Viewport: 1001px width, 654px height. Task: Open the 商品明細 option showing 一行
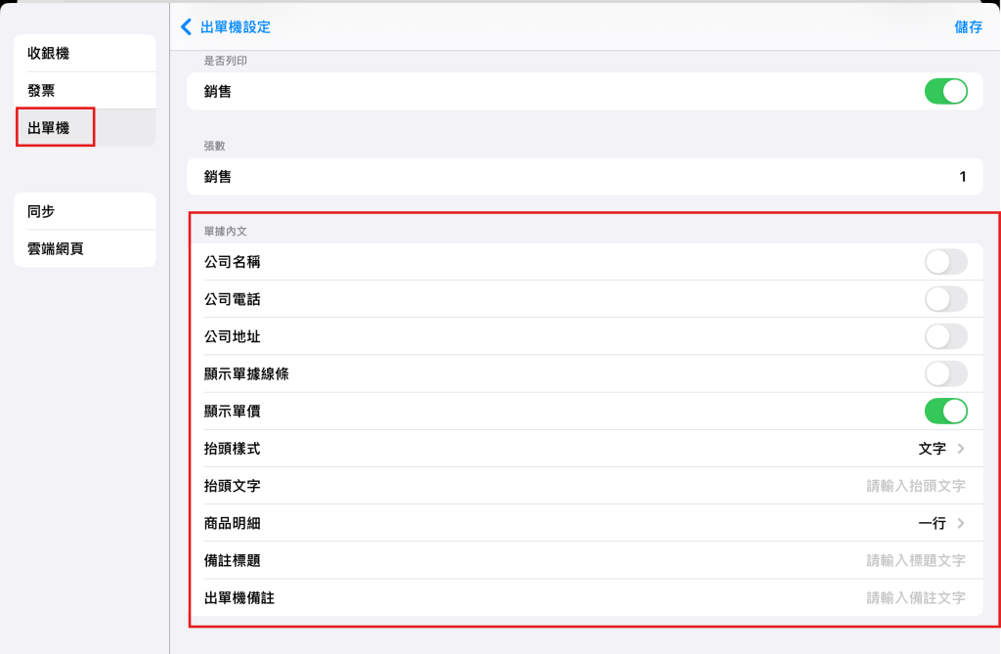point(585,524)
